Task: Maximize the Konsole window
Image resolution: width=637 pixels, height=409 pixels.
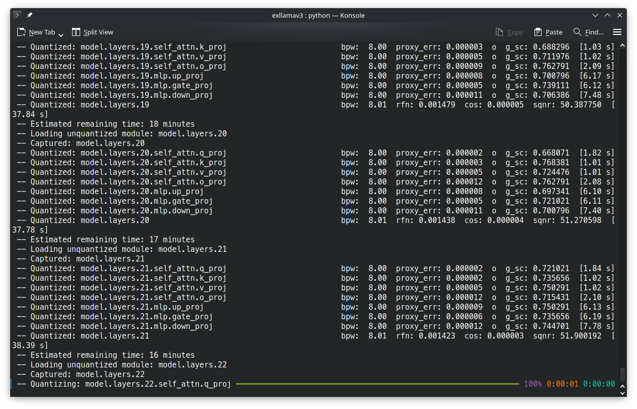Action: (x=608, y=15)
